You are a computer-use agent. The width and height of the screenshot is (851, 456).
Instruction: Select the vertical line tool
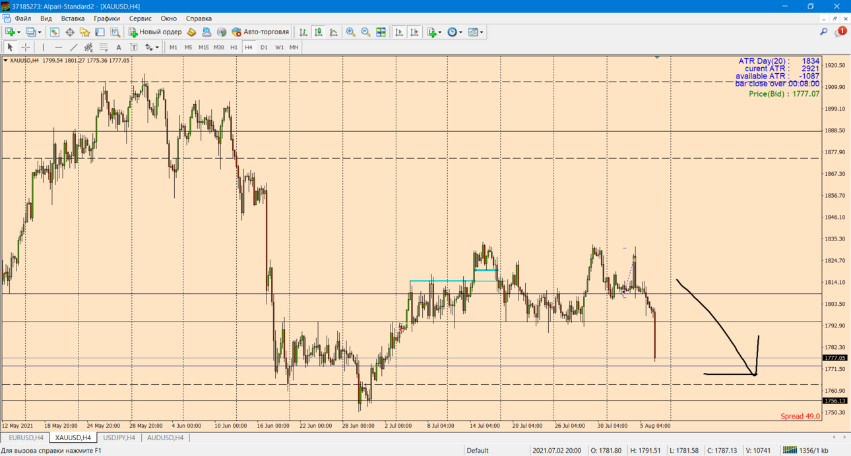click(x=43, y=47)
